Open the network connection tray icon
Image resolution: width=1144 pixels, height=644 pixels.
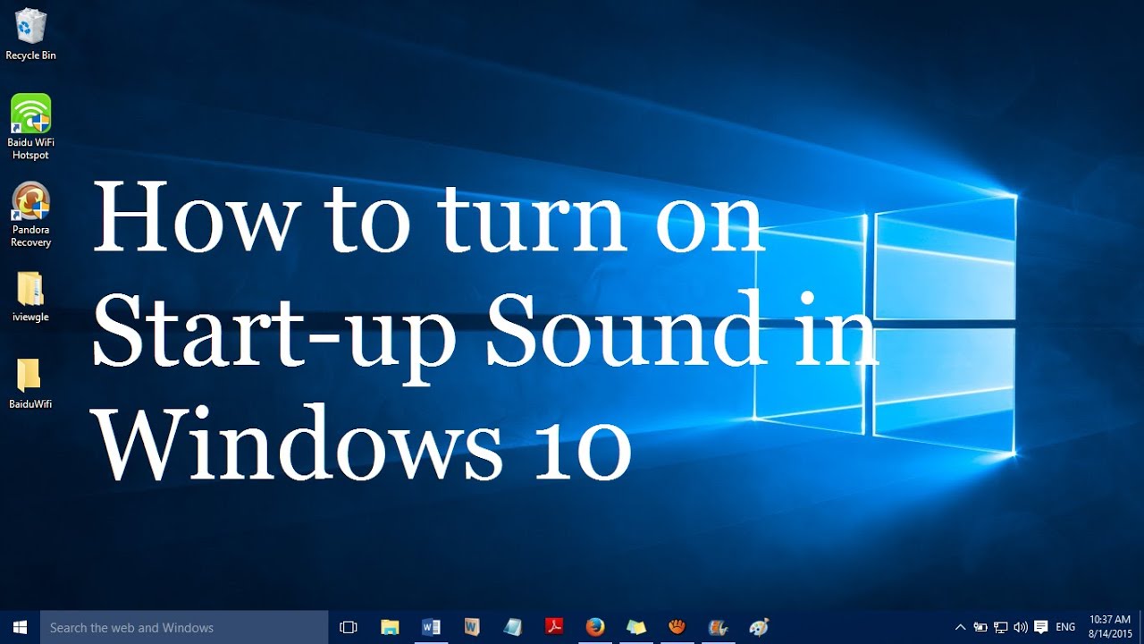pos(1001,627)
